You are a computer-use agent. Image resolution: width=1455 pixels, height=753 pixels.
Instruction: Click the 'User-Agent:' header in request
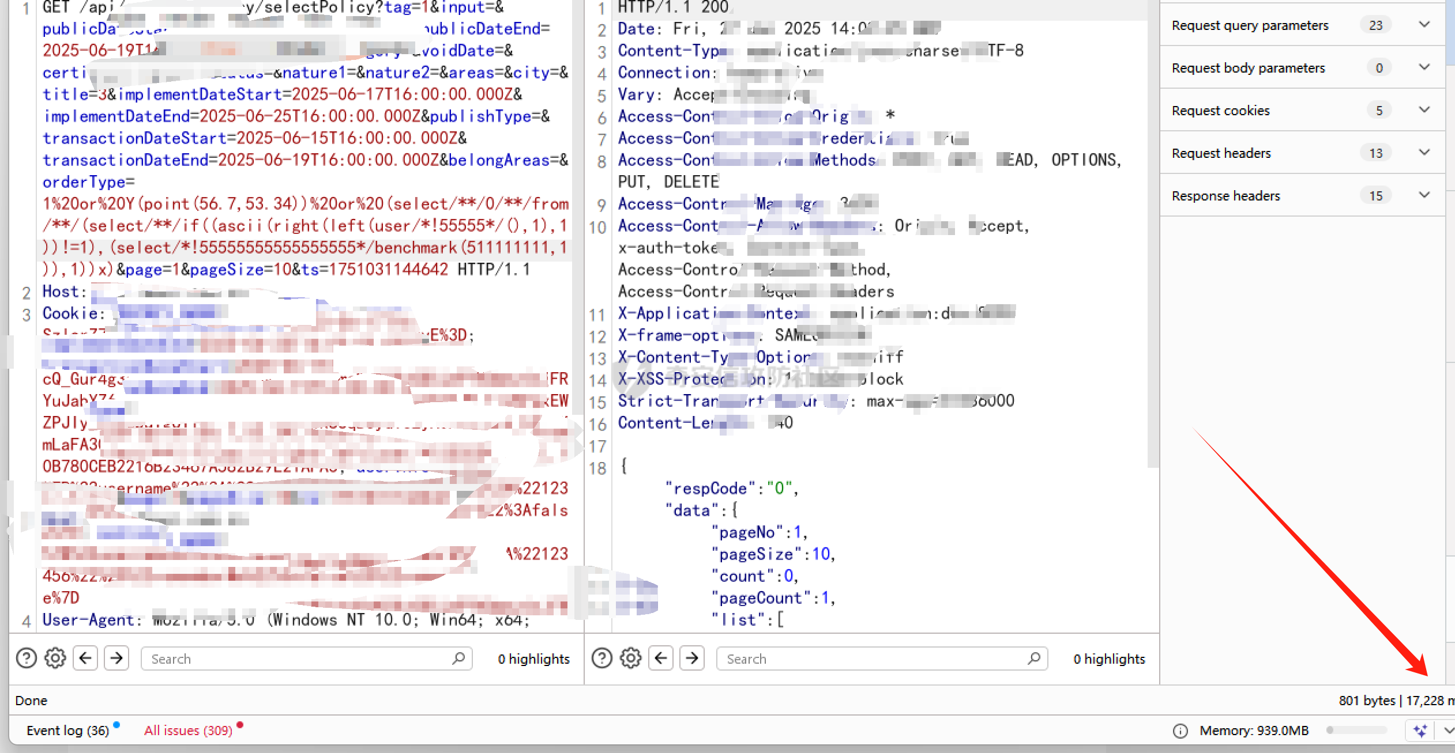pos(92,620)
